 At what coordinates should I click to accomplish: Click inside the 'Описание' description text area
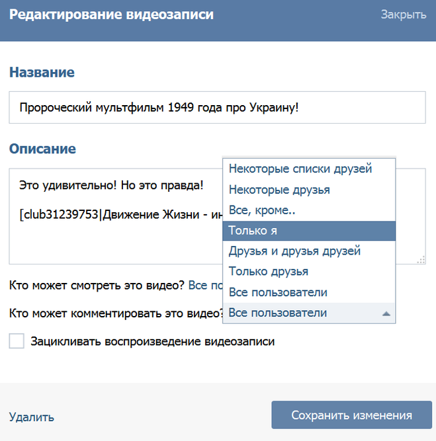click(112, 238)
